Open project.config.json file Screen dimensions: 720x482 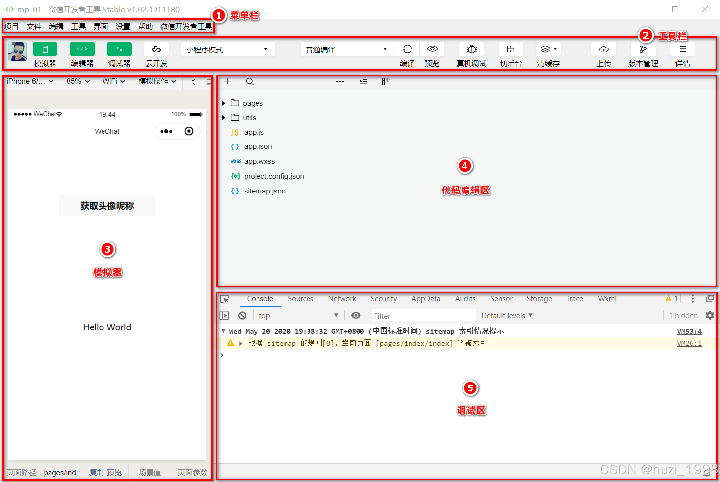(x=274, y=176)
